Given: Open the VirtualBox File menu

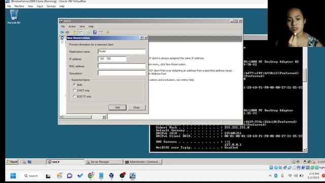Looking at the screenshot, I should pyautogui.click(x=9, y=6).
